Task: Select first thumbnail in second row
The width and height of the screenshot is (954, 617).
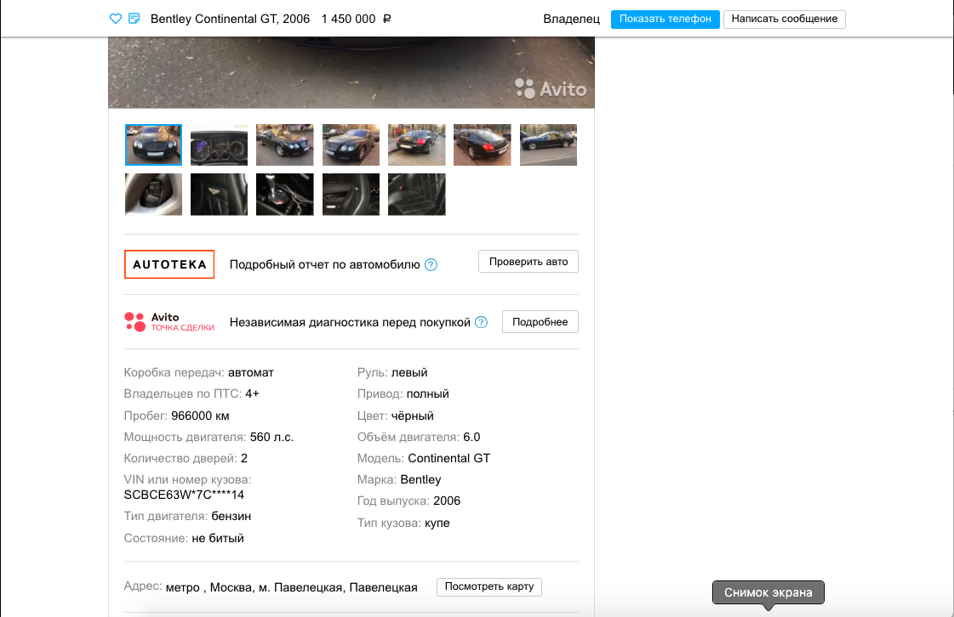Action: pos(153,195)
